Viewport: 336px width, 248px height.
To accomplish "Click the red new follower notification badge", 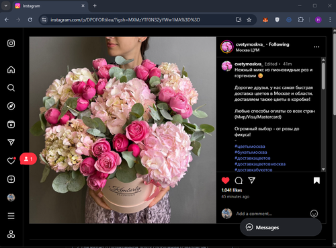I will [x=28, y=159].
